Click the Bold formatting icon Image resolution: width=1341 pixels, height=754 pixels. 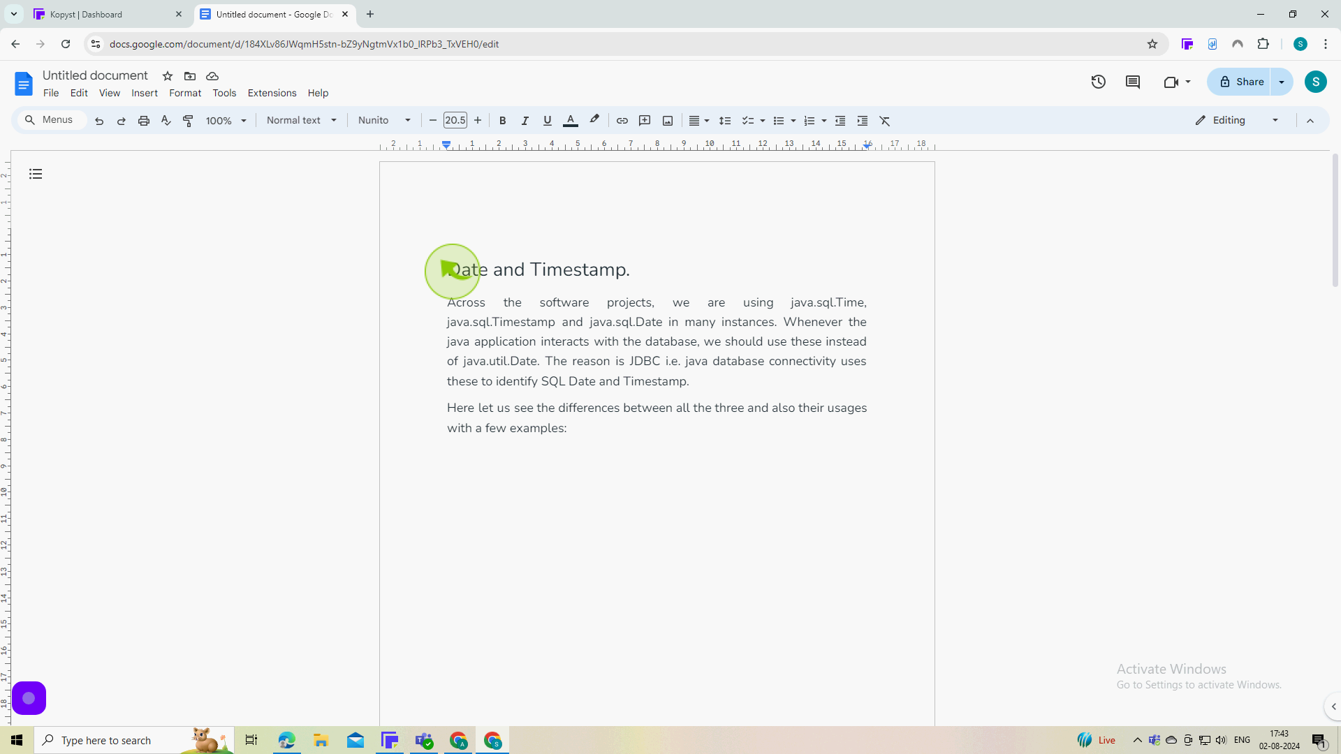pyautogui.click(x=502, y=121)
